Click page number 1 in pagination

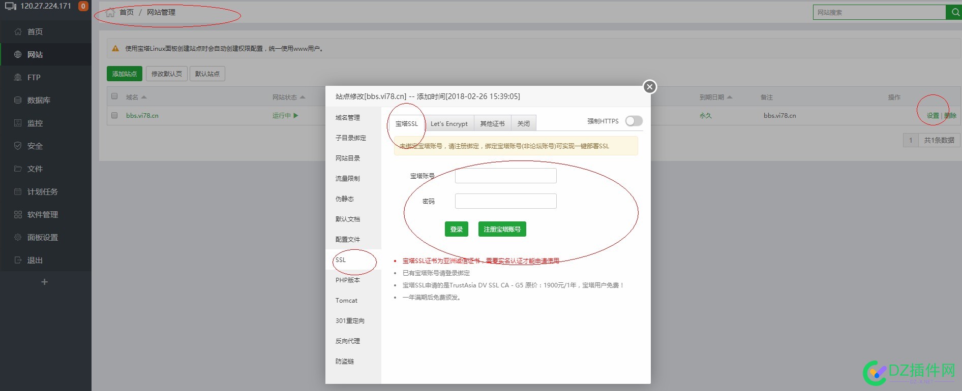pyautogui.click(x=911, y=140)
